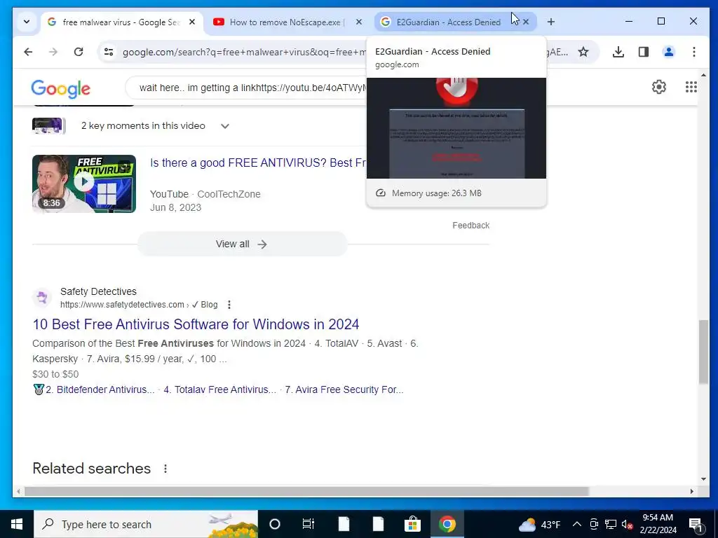
Task: Open Google apps grid
Action: tap(691, 87)
